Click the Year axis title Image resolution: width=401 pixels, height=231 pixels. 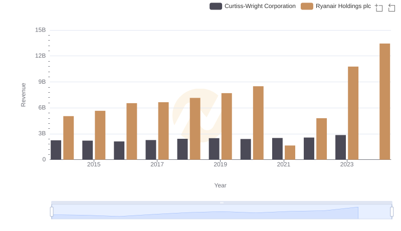[x=220, y=185]
